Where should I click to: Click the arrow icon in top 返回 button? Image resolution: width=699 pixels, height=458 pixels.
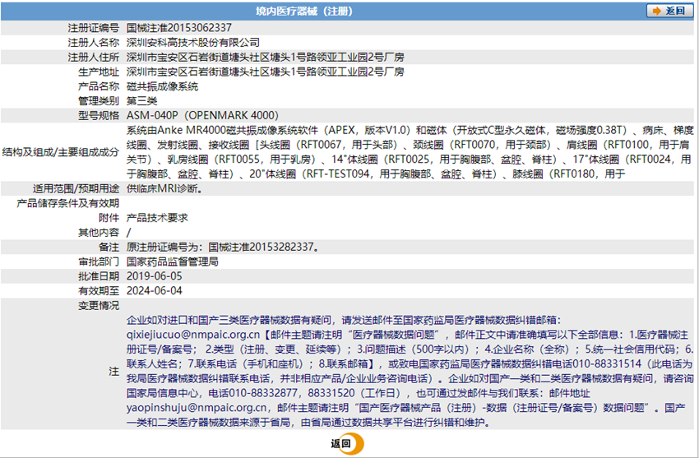[656, 11]
